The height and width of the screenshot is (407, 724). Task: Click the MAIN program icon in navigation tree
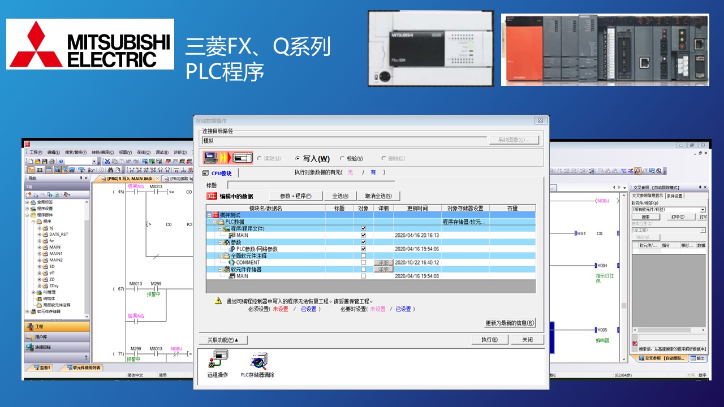tap(45, 247)
